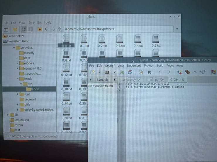Image resolution: width=217 pixels, height=162 pixels.
Task: Collapse the exp folder tree node
Action: click(x=21, y=84)
